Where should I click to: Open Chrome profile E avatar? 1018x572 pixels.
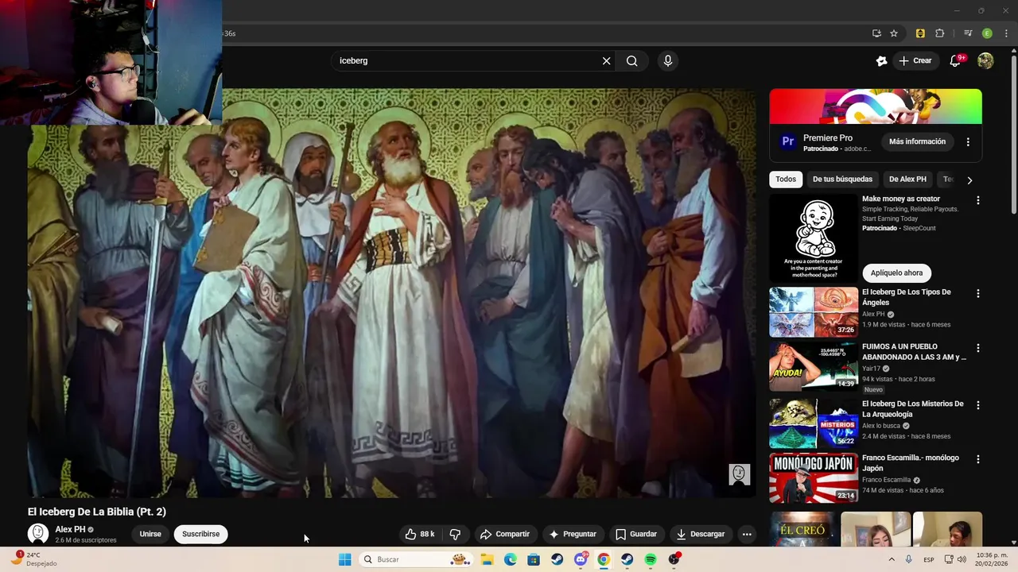tap(987, 33)
